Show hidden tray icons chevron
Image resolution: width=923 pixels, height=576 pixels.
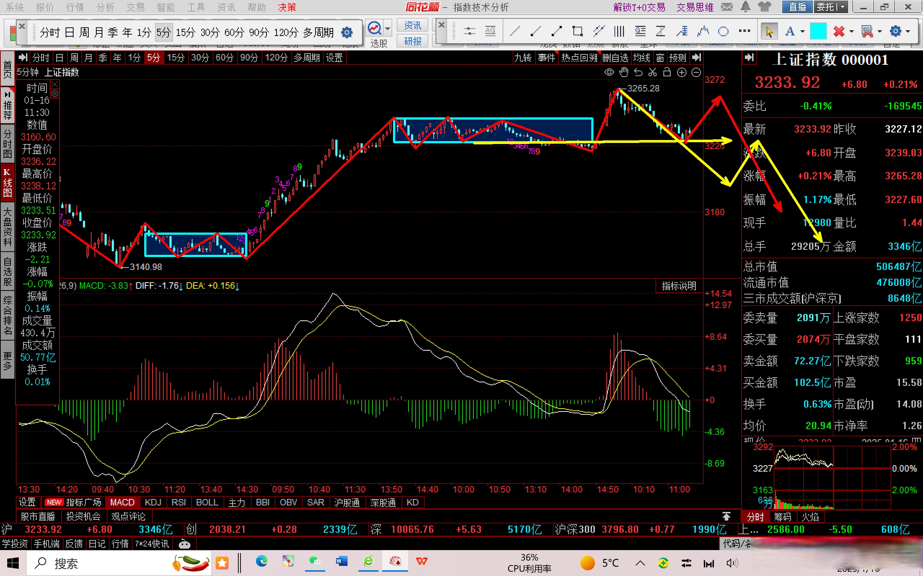coord(640,563)
